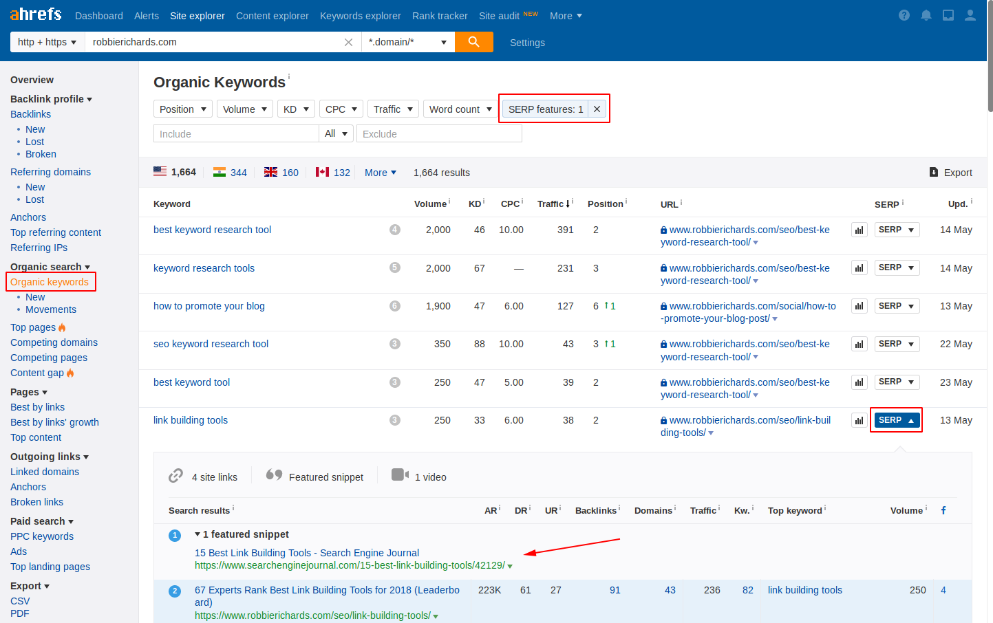Screen dimensions: 993x623
Task: Expand the More top navigation menu
Action: [566, 16]
